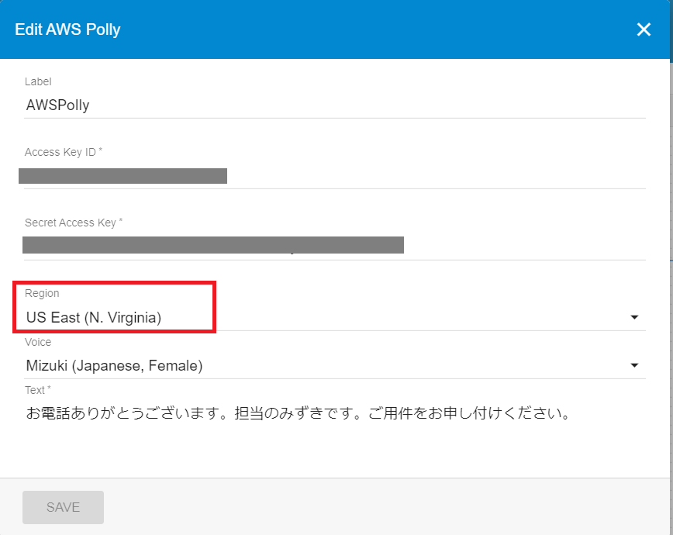Focus the Secret Access Key field
673x535 pixels.
(x=335, y=246)
